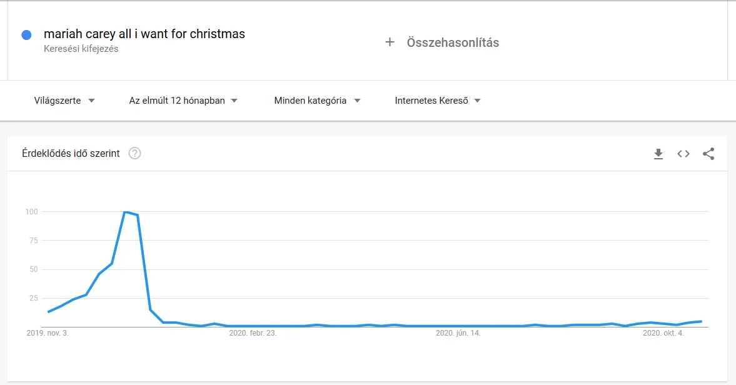The image size is (736, 385).
Task: Expand the Internetes Kereső dropdown
Action: tap(438, 101)
